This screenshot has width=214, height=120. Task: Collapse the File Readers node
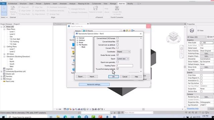pyautogui.click(x=77, y=45)
